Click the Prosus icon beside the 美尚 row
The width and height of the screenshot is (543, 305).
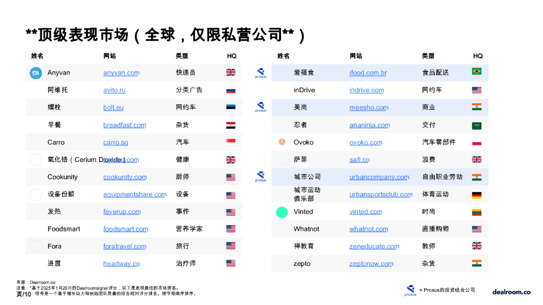(260, 107)
